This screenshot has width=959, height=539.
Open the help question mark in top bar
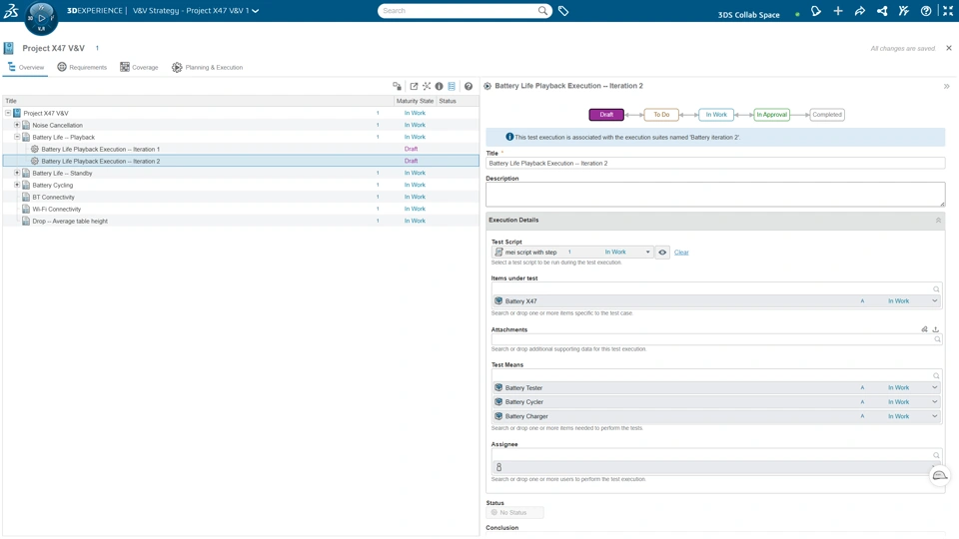coord(926,11)
